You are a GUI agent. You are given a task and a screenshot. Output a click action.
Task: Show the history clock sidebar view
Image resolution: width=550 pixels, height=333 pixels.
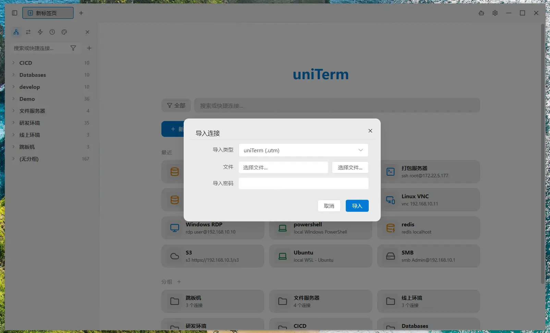tap(52, 32)
